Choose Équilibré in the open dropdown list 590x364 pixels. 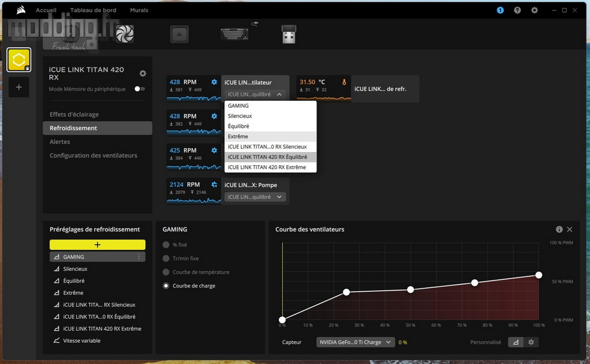coord(271,126)
